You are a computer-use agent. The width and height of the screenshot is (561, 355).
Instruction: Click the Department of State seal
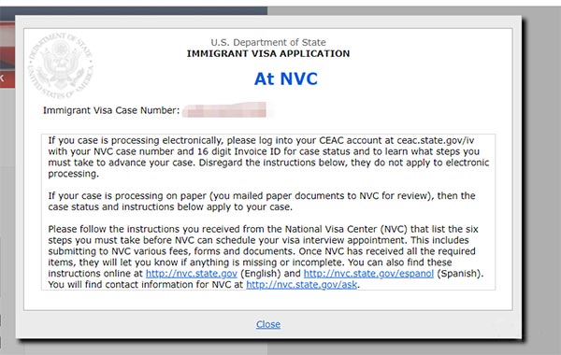(61, 65)
